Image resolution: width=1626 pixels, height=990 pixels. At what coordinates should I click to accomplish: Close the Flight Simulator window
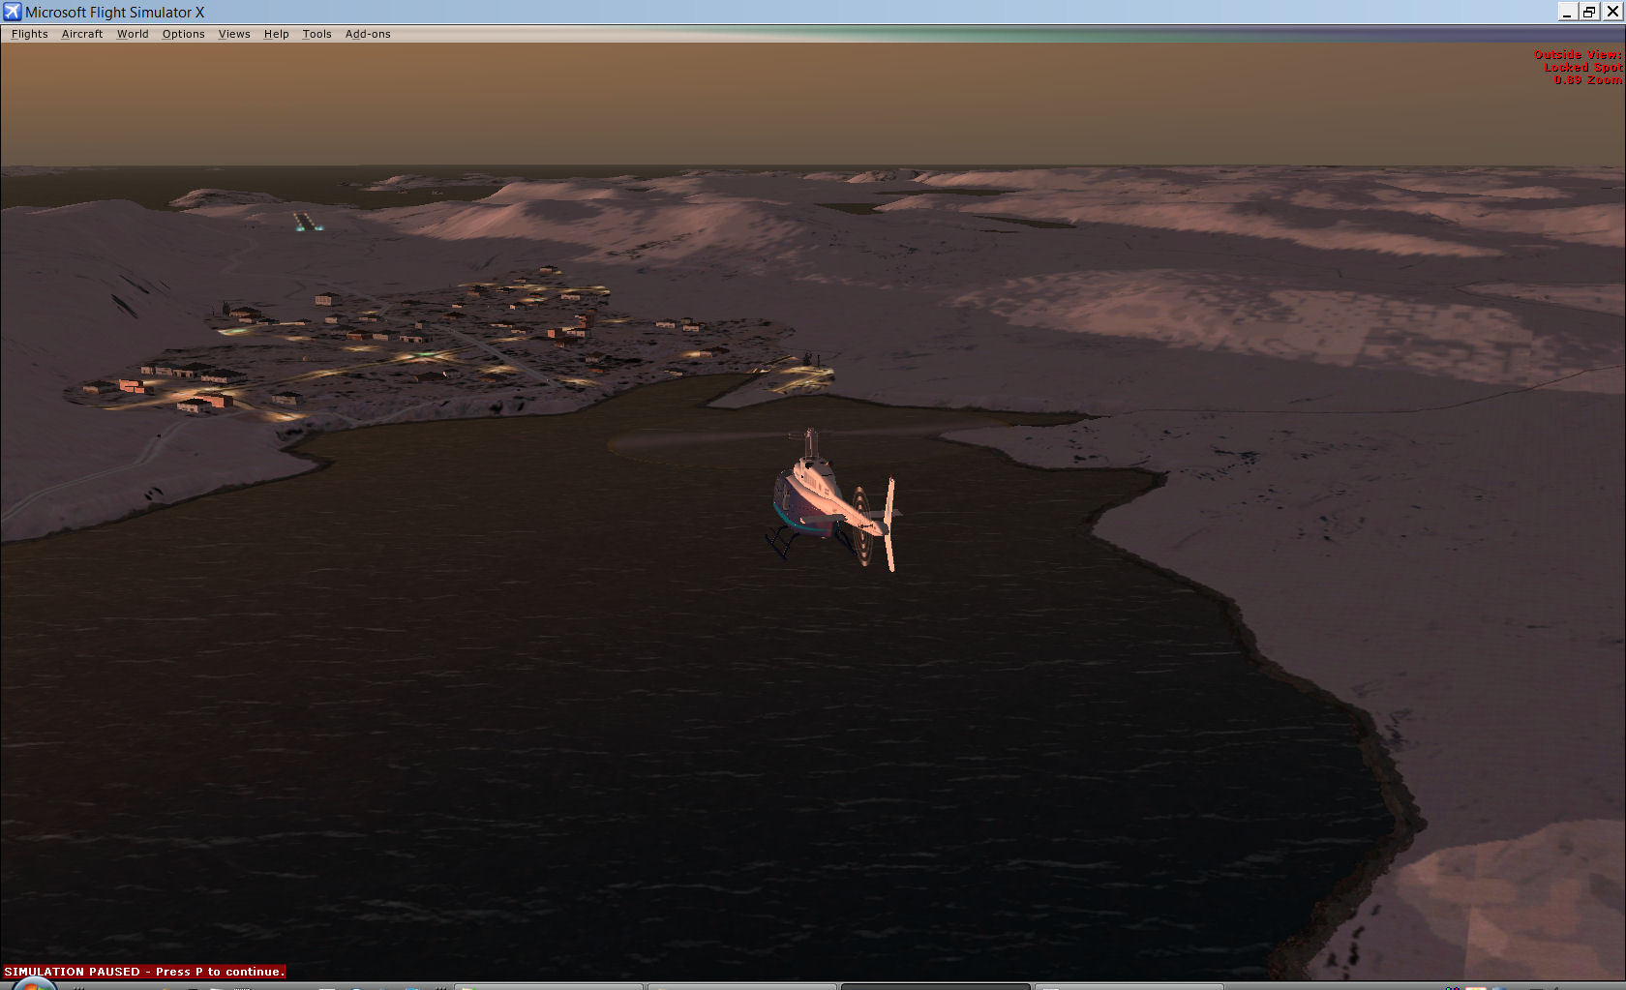[x=1612, y=12]
